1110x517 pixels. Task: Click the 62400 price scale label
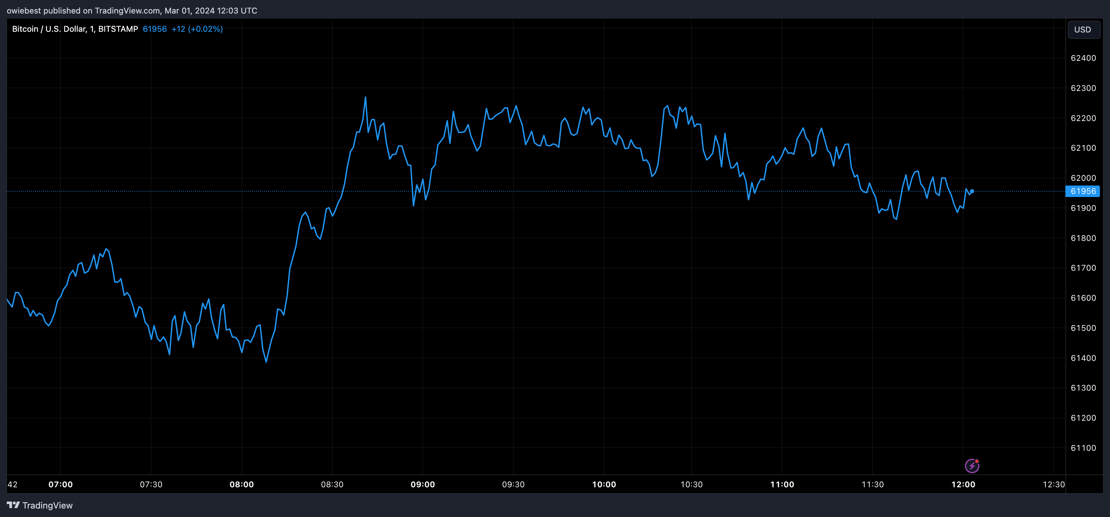click(1083, 58)
